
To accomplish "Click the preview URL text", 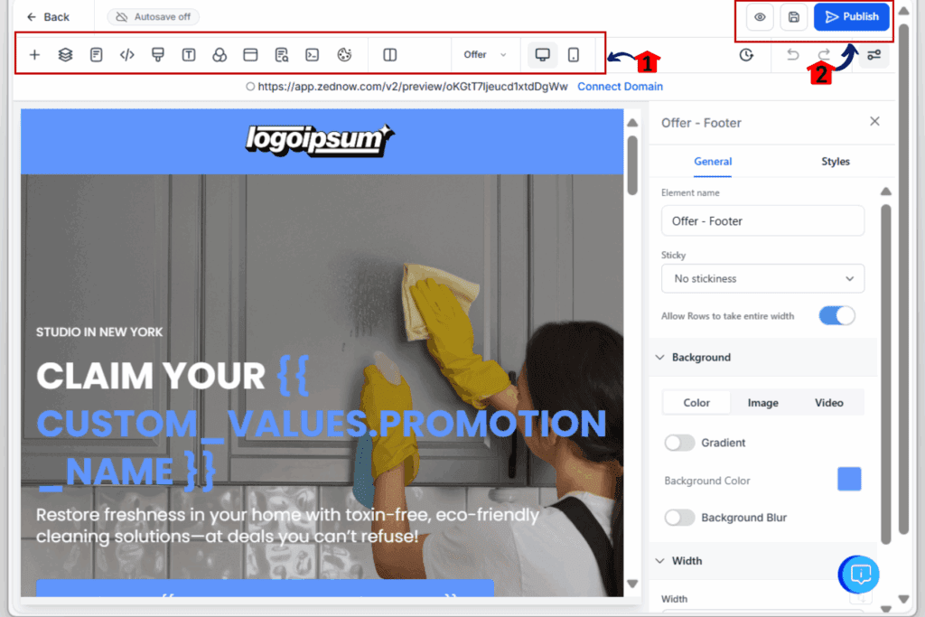I will (x=412, y=87).
